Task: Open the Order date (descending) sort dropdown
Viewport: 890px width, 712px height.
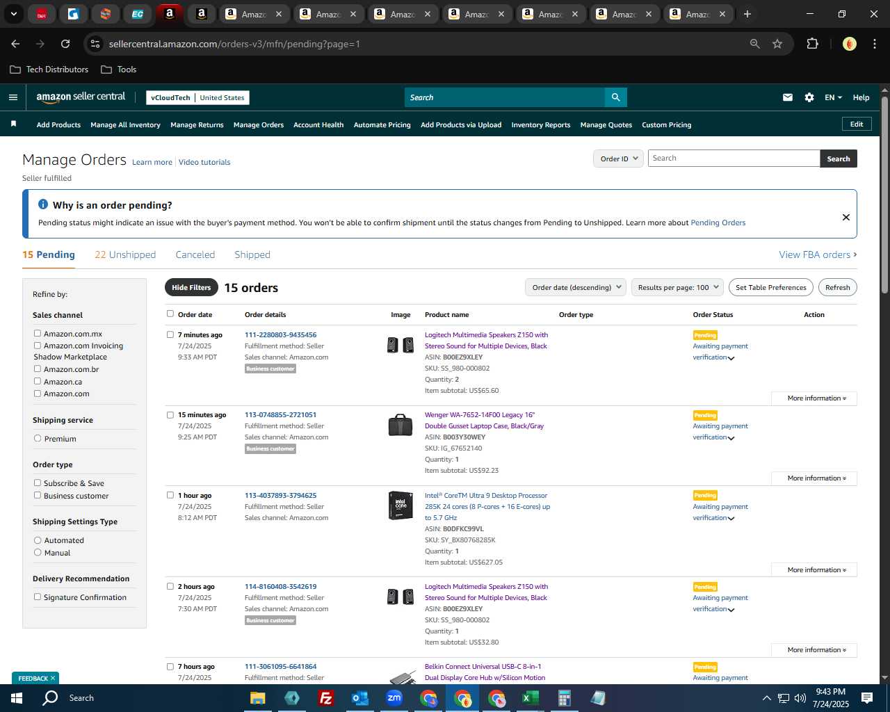Action: point(576,287)
